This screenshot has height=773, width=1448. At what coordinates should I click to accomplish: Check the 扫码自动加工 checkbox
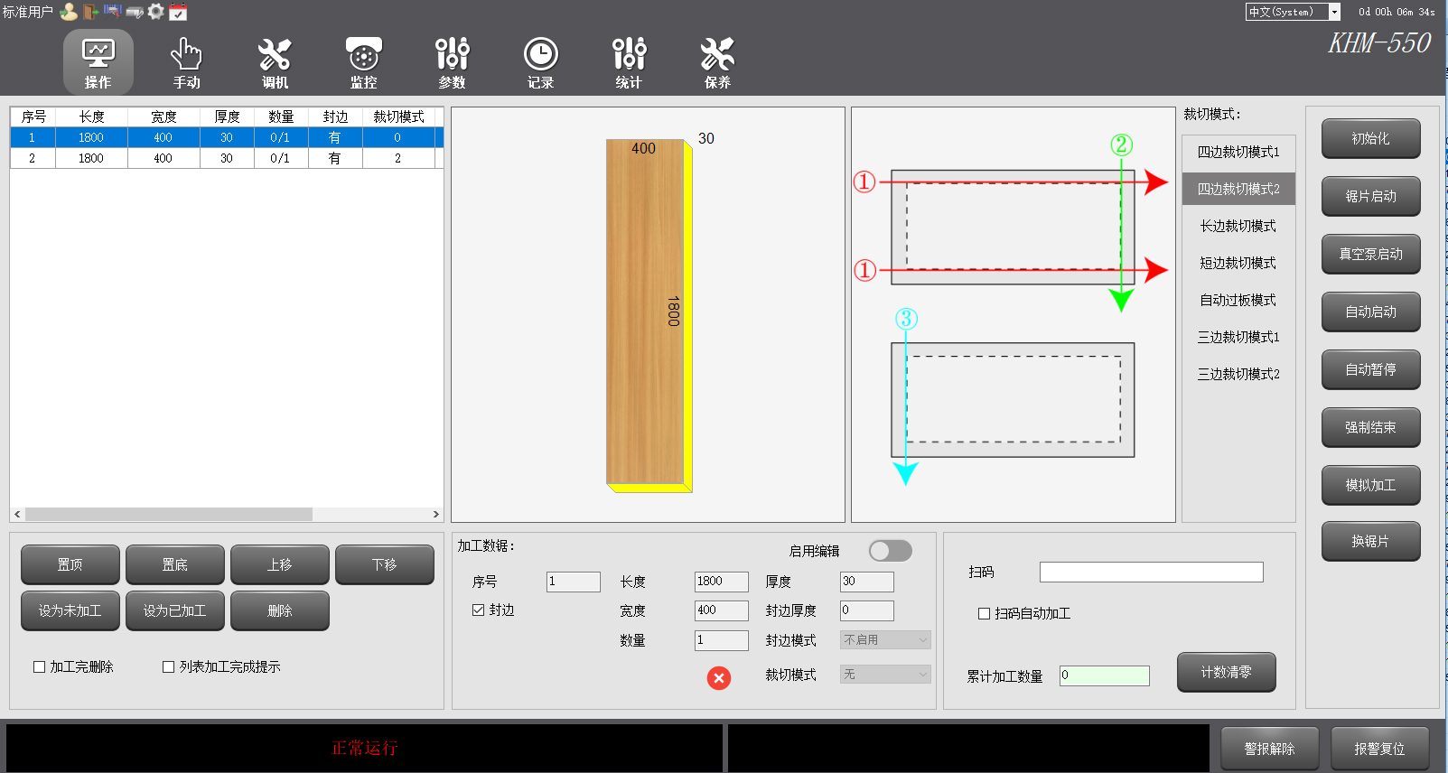tap(985, 614)
